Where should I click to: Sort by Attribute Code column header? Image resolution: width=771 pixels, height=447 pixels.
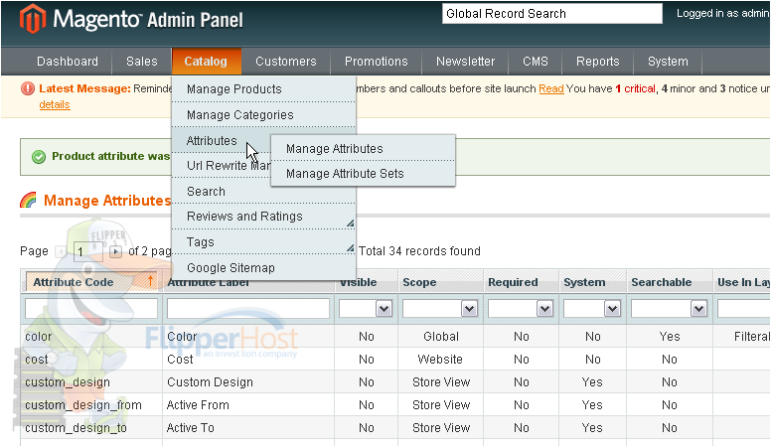(91, 282)
